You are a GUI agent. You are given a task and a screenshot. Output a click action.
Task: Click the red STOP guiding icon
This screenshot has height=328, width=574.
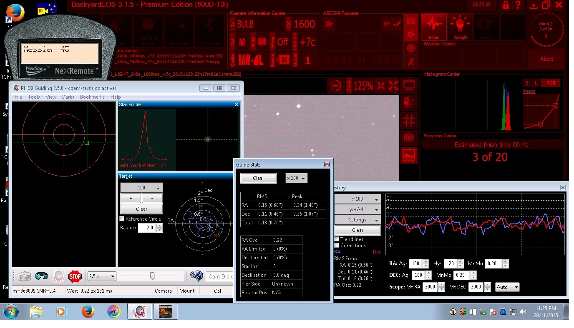75,276
